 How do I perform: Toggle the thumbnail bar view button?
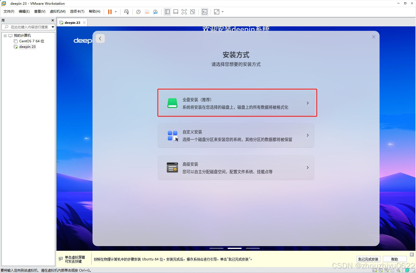[176, 12]
